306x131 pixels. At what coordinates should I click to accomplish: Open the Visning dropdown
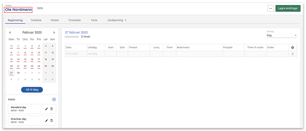point(281,35)
